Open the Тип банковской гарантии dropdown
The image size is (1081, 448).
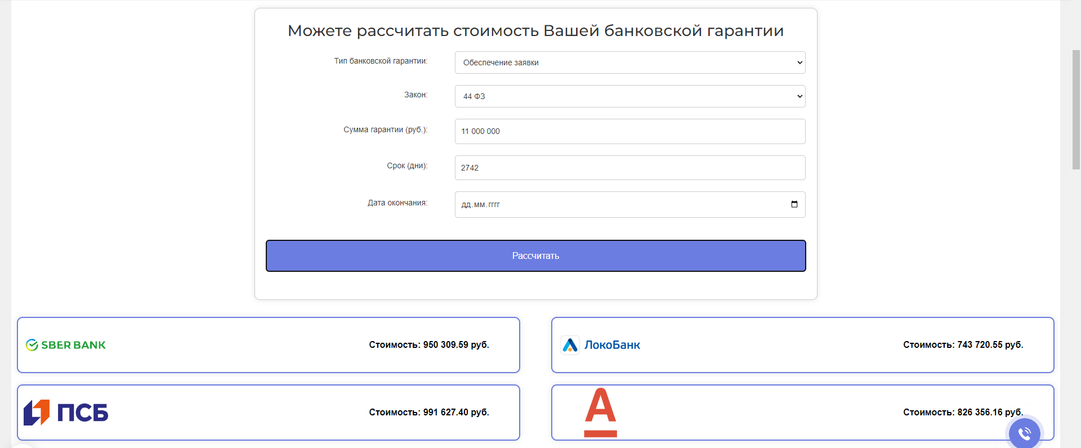tap(630, 62)
